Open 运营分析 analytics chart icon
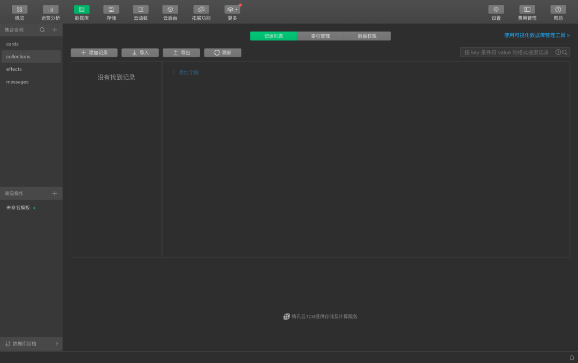The width and height of the screenshot is (578, 363). pyautogui.click(x=50, y=10)
